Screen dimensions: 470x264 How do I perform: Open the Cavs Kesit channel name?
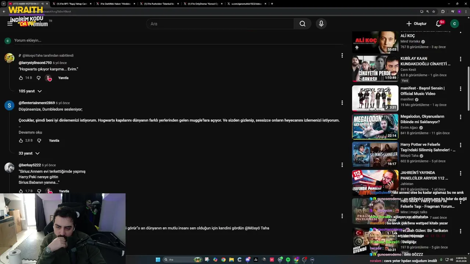(408, 70)
